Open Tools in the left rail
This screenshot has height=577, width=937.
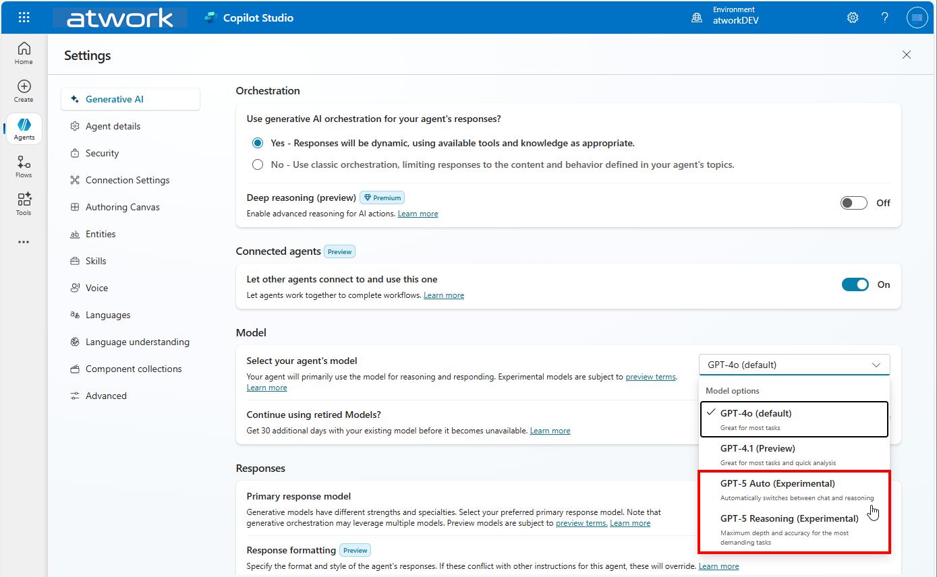tap(24, 204)
